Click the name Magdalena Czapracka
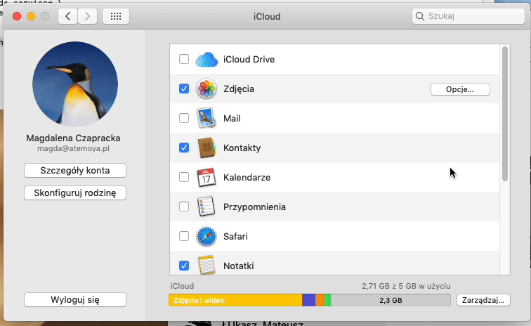Viewport: 531px width, 326px height. pos(73,138)
